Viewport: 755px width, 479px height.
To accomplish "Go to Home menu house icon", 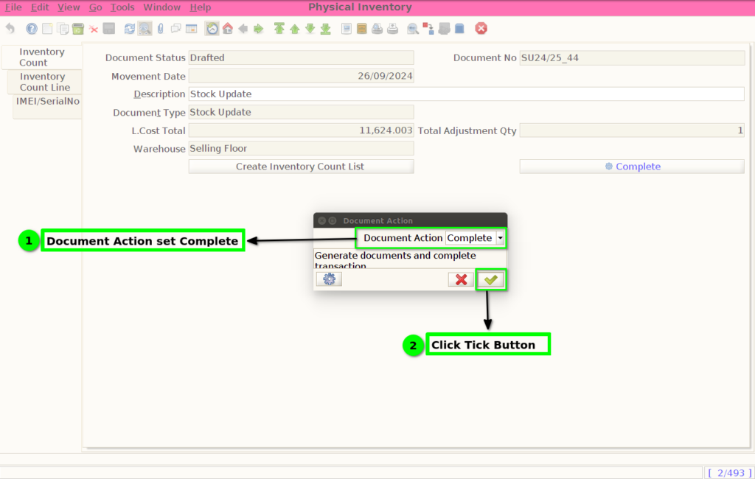I will (228, 29).
